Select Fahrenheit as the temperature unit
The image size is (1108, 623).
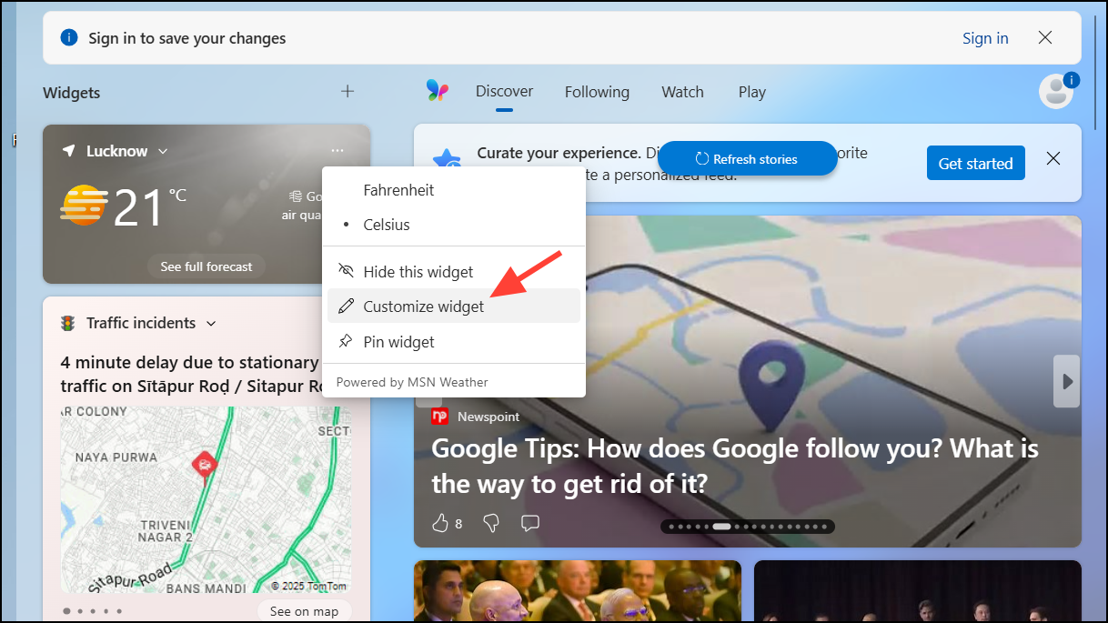398,190
